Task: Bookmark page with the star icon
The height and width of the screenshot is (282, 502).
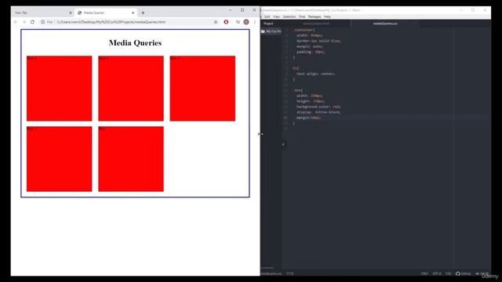Action: click(x=216, y=22)
